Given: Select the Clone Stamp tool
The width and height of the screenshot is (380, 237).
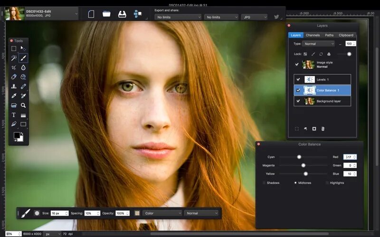Looking at the screenshot, I should tap(14, 86).
